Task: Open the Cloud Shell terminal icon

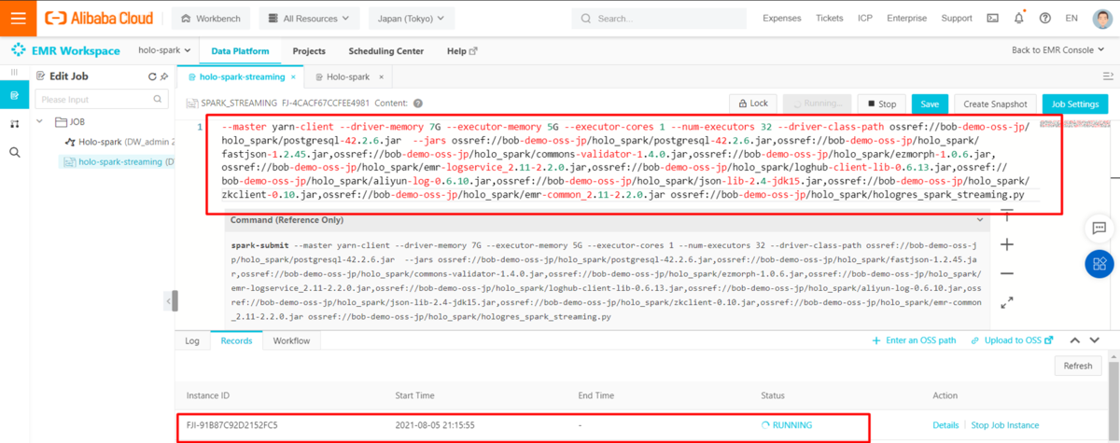Action: tap(992, 18)
